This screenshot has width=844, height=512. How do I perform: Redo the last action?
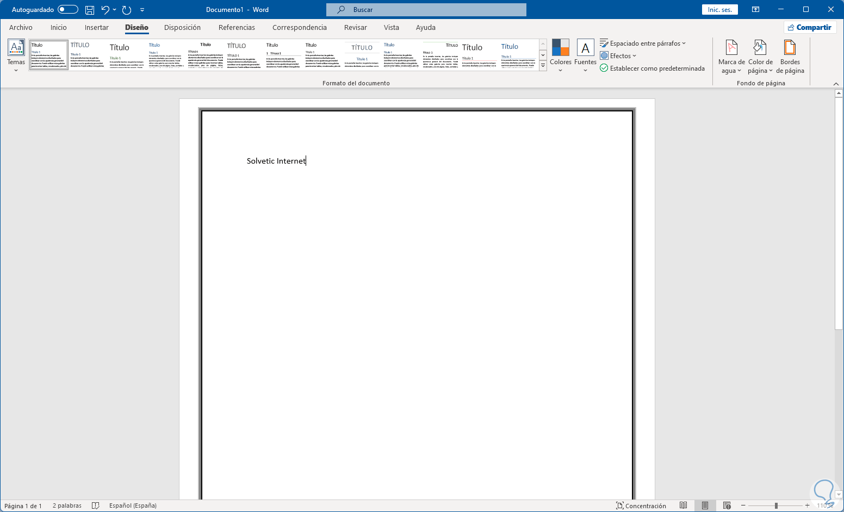pos(127,10)
